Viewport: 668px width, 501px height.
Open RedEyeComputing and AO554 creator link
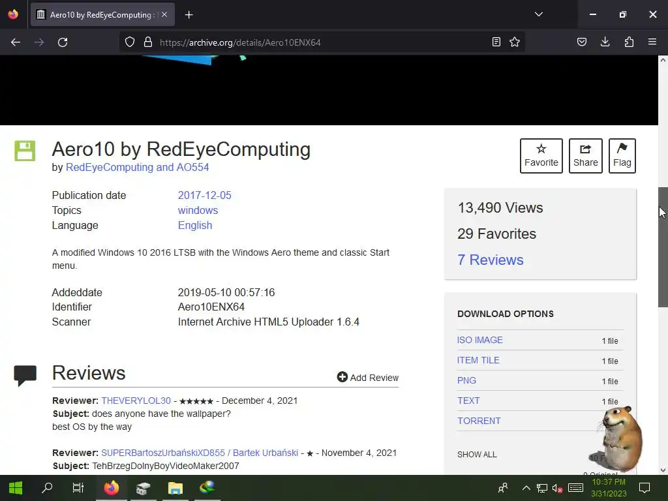click(x=137, y=168)
